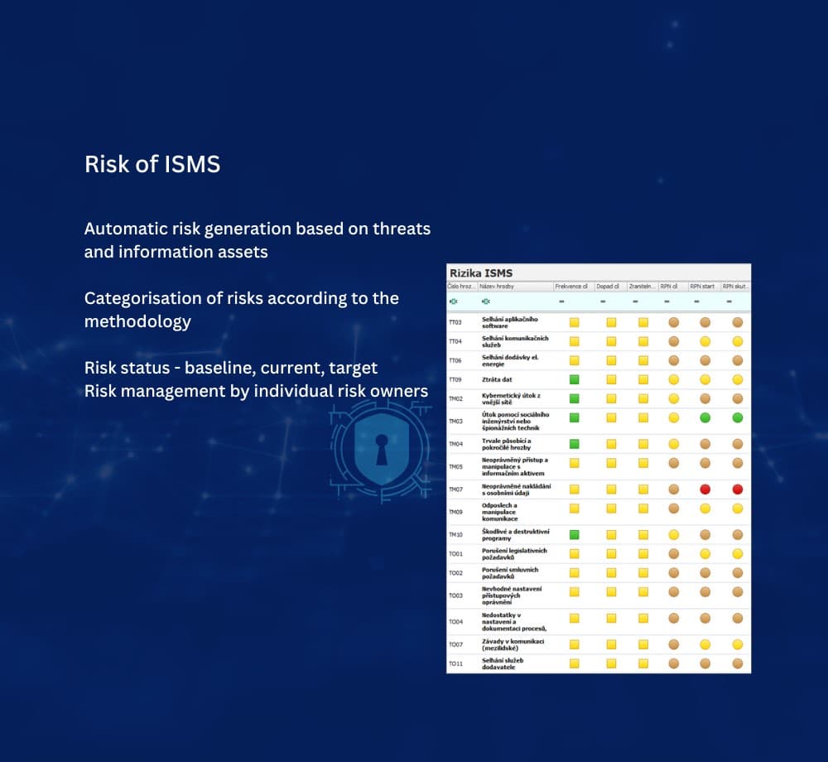This screenshot has height=762, width=828.
Task: Click yellow RPN start circle in TM09 row
Action: 705,509
